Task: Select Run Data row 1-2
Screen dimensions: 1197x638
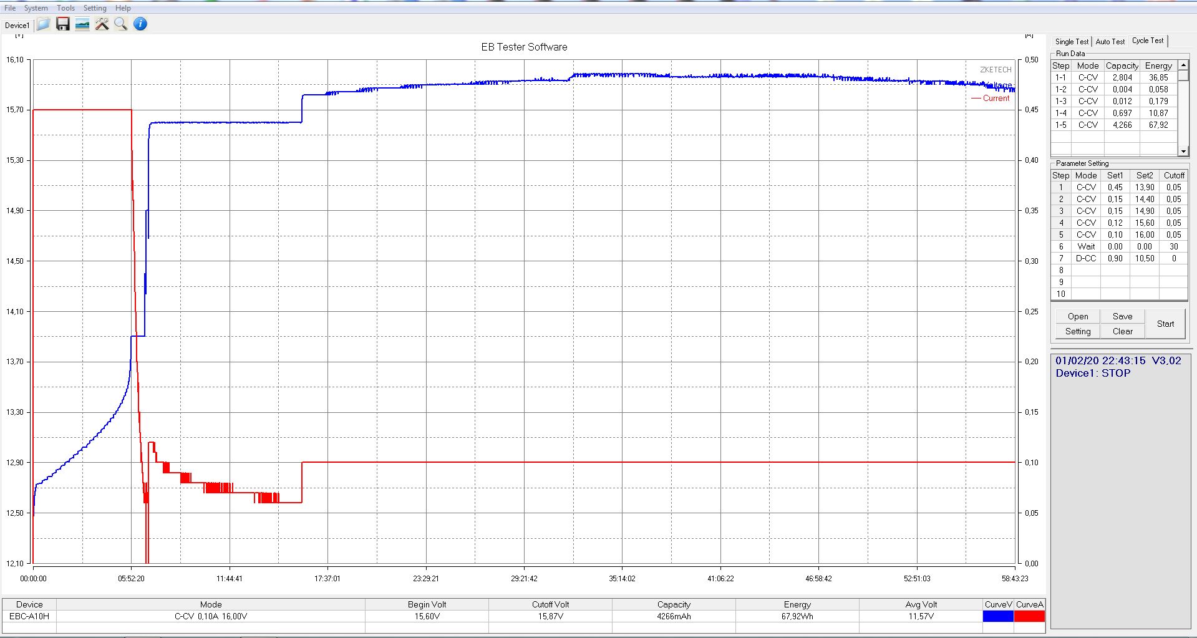Action: pyautogui.click(x=1114, y=89)
